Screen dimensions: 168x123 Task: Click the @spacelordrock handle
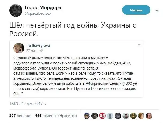[x=38, y=13]
